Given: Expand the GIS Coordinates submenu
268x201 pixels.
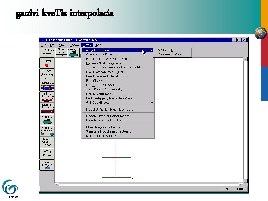Looking at the screenshot, I should coord(118,103).
